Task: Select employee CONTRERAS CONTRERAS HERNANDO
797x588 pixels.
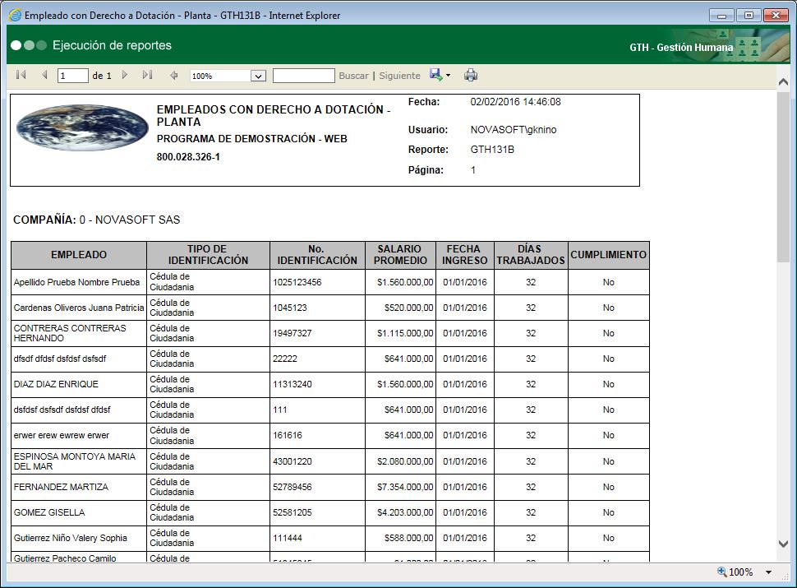Action: pos(70,333)
